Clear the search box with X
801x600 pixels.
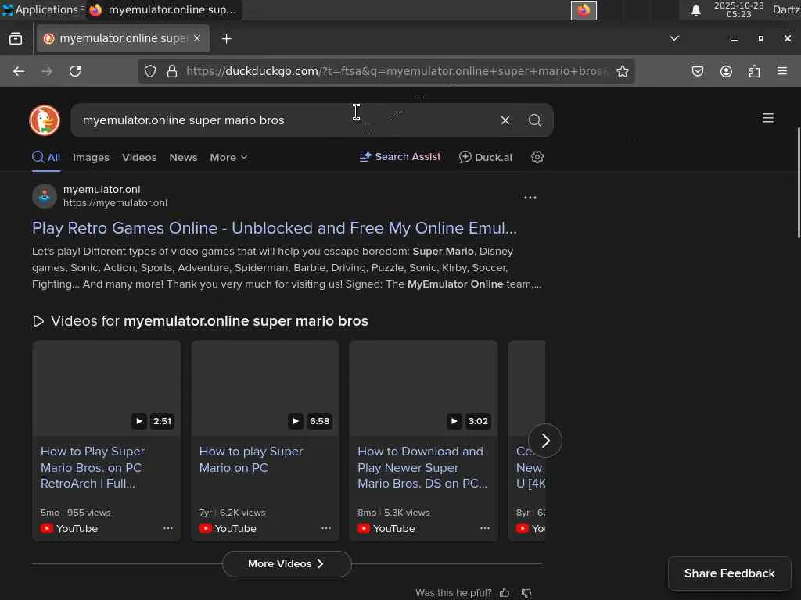click(505, 120)
